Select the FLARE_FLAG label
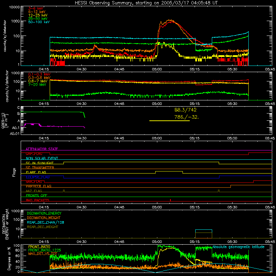276x276 pixels. [x=36, y=172]
